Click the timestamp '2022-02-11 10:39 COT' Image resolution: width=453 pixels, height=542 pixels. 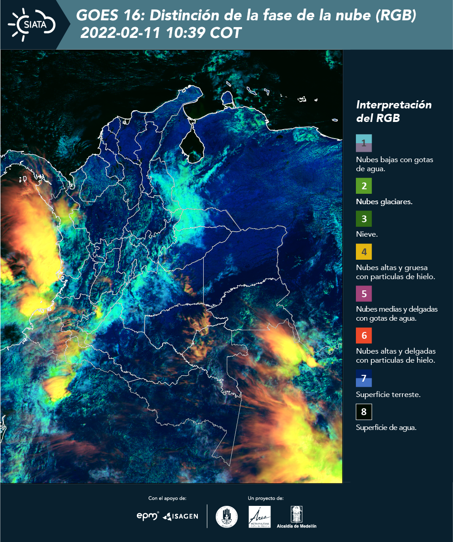click(161, 33)
